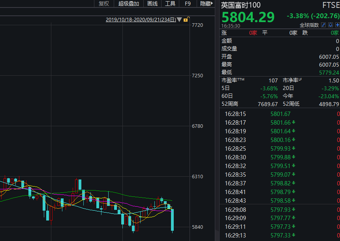Image resolution: width=340 pixels, height=241 pixels.
Task: Click the 英国富时100 index name
Action: (241, 5)
